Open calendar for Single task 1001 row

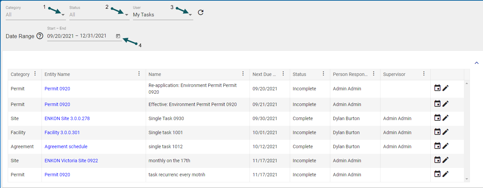point(437,132)
